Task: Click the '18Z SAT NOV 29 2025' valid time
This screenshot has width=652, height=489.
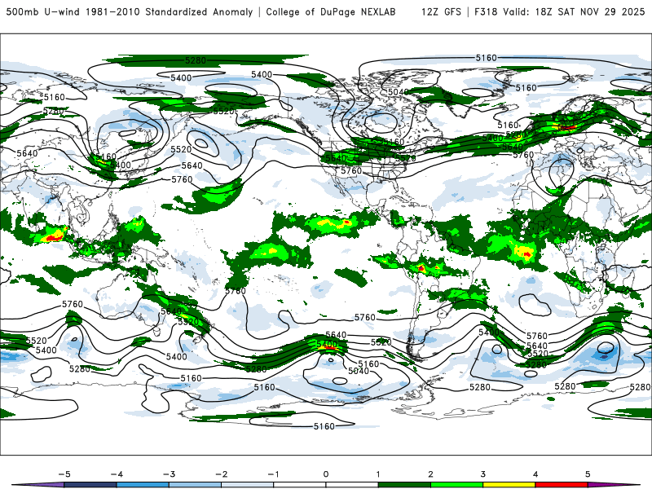Action: 590,11
